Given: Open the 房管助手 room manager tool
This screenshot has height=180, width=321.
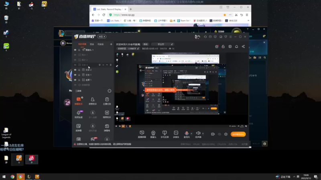Looking at the screenshot, I should point(93,101).
